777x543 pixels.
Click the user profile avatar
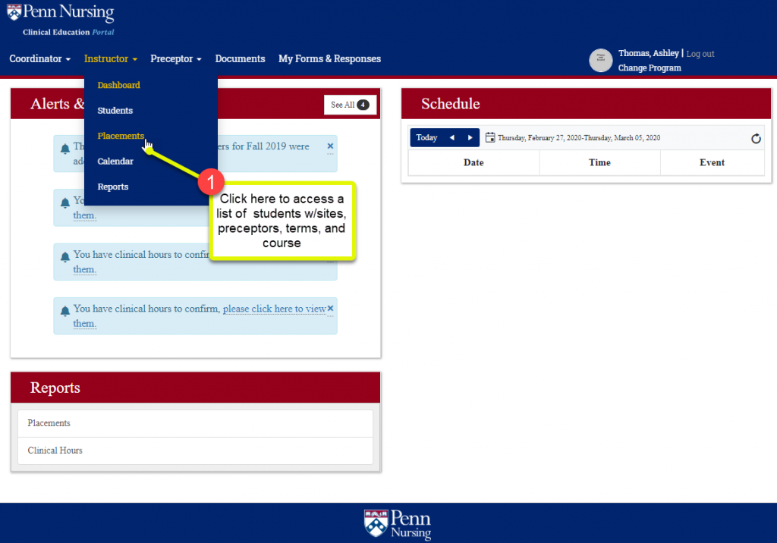(x=600, y=61)
